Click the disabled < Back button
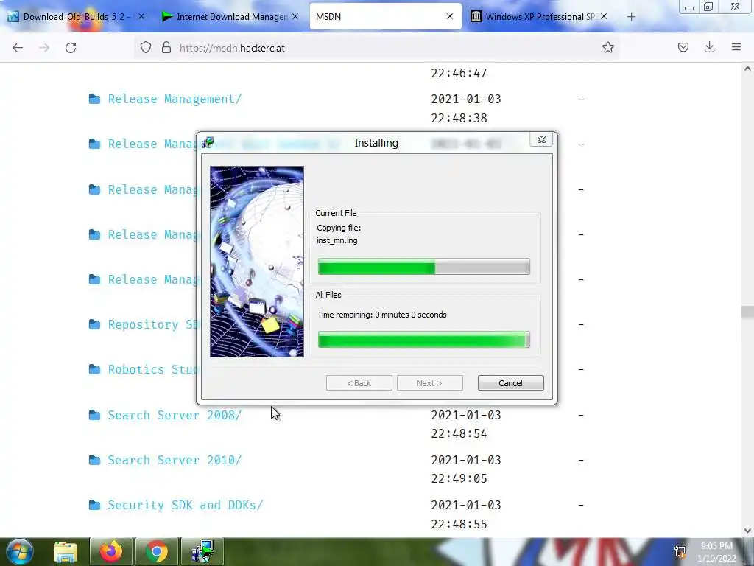Screen dimensions: 754x566 point(359,383)
